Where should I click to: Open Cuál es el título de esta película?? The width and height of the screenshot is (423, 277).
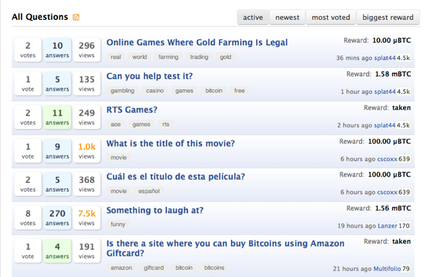[175, 177]
